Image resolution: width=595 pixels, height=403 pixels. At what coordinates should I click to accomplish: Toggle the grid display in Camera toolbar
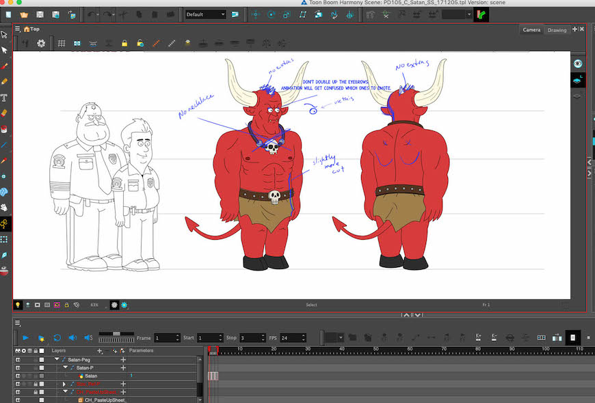(62, 44)
